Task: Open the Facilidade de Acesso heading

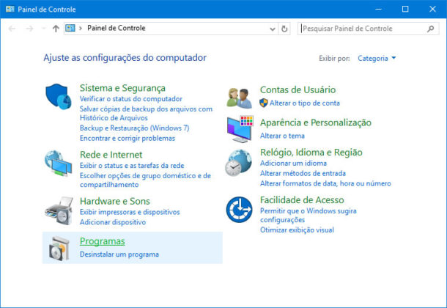Action: (x=302, y=200)
